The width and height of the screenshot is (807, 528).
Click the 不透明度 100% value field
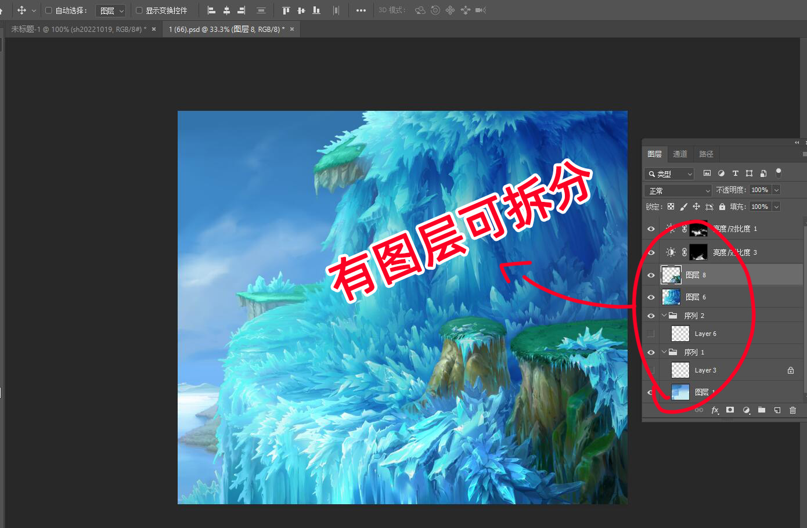(x=760, y=190)
